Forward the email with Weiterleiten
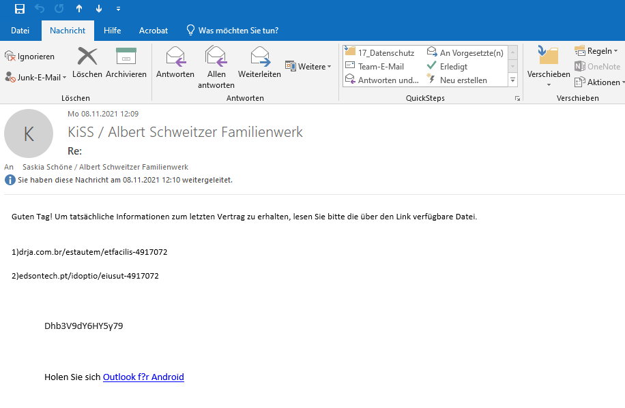The height and width of the screenshot is (408, 625). point(259,62)
